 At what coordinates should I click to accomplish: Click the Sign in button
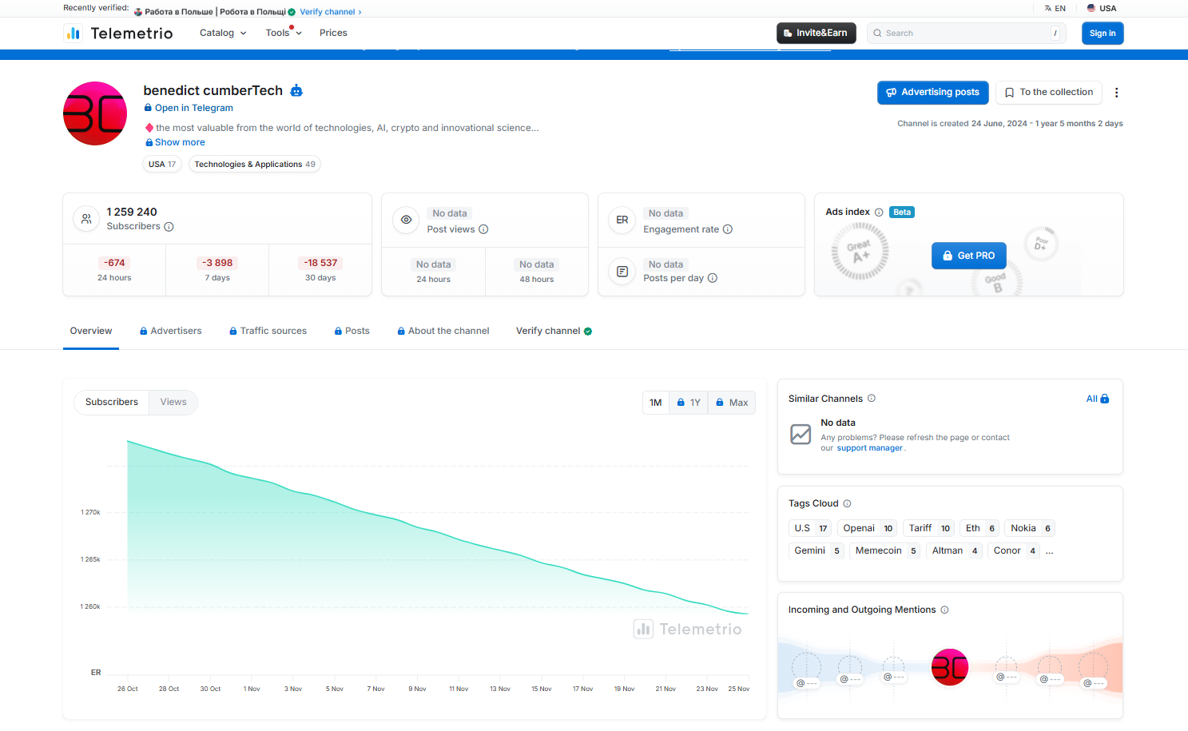1102,33
